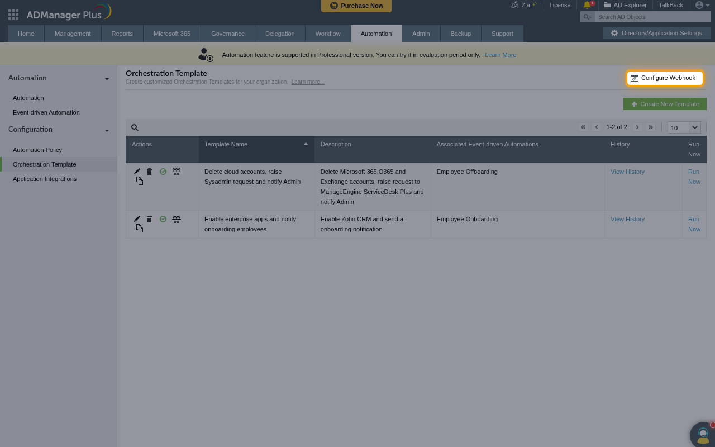Run Now the Enable enterprise apps template
The height and width of the screenshot is (447, 715).
(x=694, y=224)
